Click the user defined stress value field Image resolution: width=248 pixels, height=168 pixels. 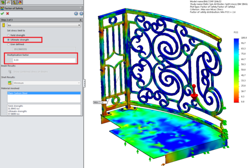(44, 49)
